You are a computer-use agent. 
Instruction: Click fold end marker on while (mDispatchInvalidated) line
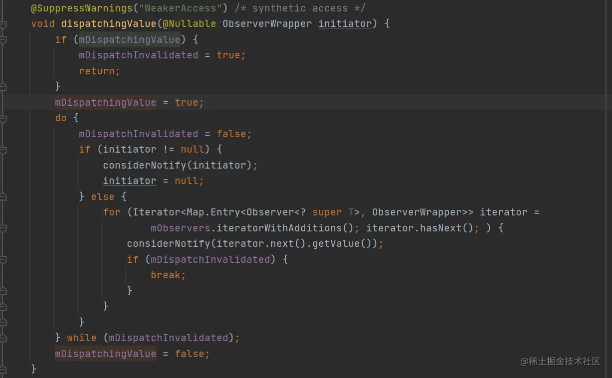click(x=3, y=338)
